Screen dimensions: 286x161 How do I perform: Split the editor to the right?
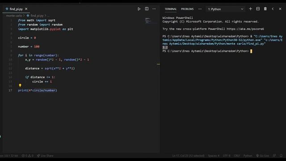pos(147,9)
